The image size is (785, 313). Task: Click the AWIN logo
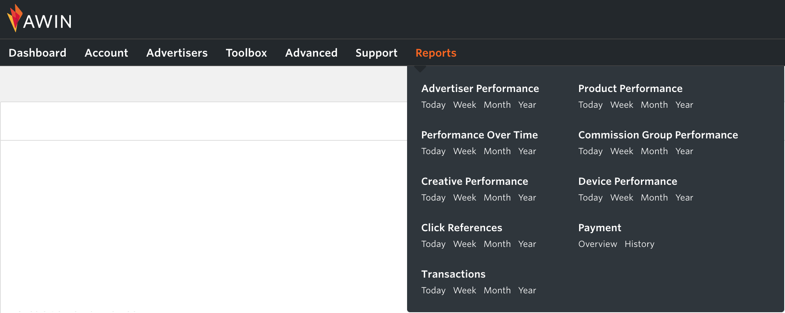tap(39, 18)
